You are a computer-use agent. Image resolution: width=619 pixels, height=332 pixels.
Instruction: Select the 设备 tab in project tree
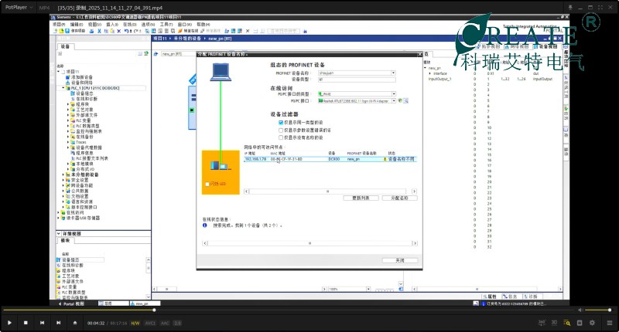click(x=65, y=46)
